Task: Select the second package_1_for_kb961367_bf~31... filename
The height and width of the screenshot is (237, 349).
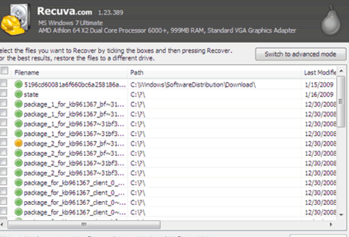Action: point(74,114)
